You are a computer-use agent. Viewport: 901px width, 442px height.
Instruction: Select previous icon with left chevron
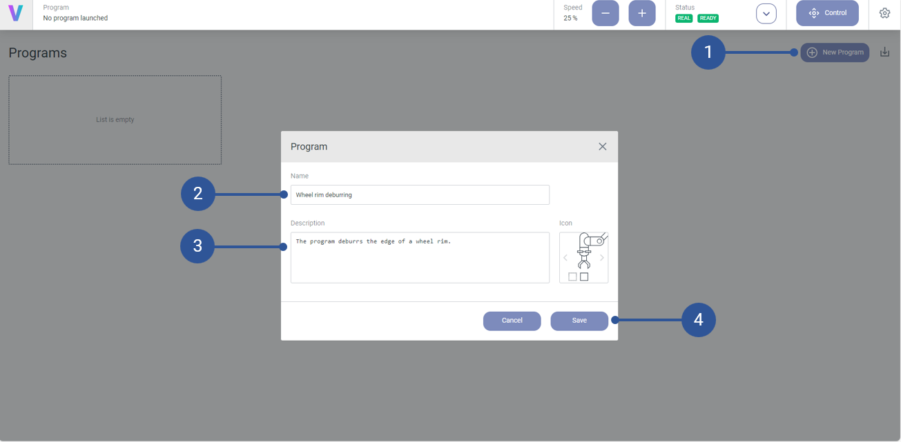565,258
